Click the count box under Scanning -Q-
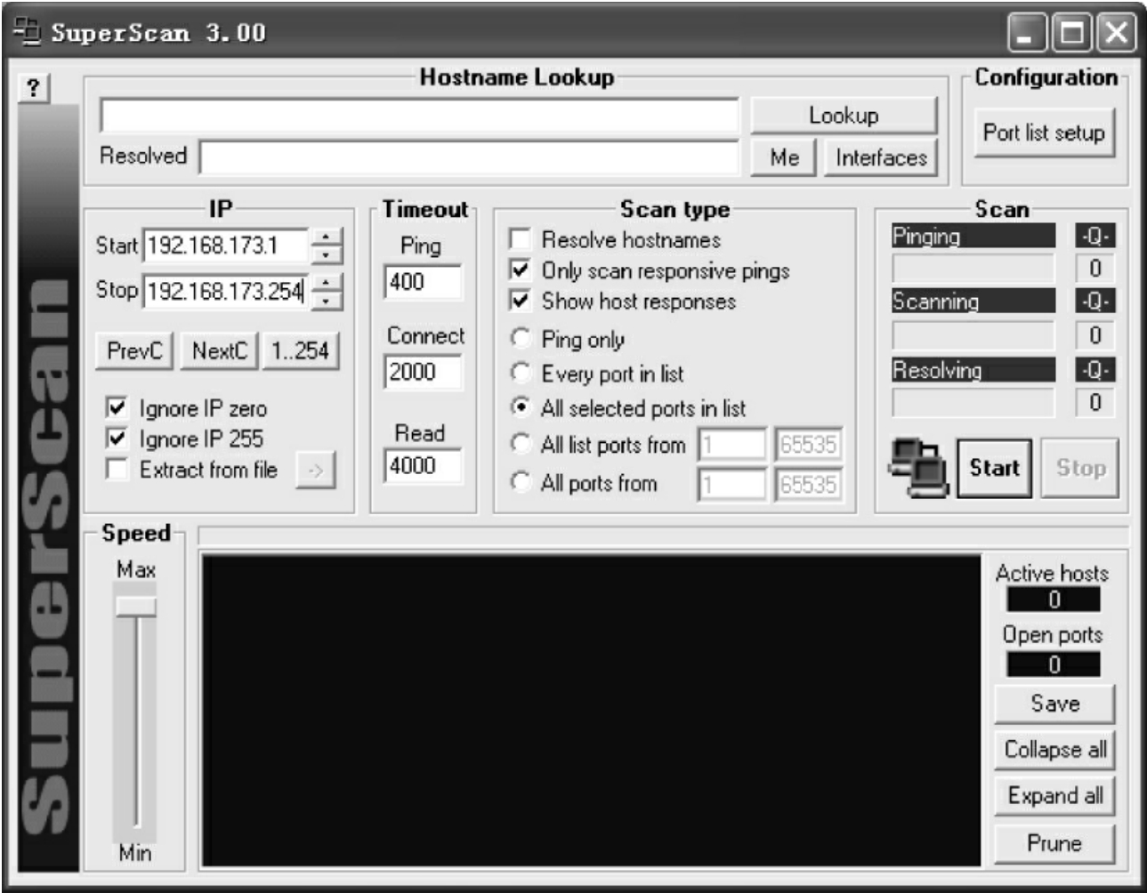The width and height of the screenshot is (1147, 893). pos(1094,334)
